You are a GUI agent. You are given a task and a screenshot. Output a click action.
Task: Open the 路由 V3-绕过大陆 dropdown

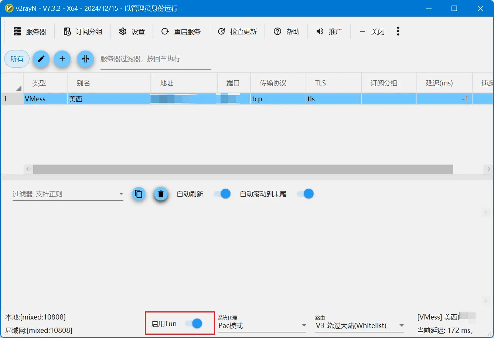360,325
